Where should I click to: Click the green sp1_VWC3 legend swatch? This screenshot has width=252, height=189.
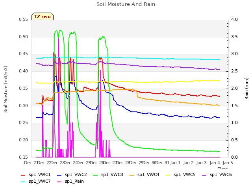point(96,175)
